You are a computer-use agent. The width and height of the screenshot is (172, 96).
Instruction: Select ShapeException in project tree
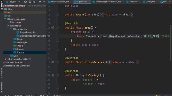click(x=28, y=33)
